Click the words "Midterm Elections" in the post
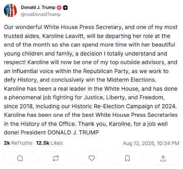Viewport: 183px width, 169px height. [x=131, y=80]
